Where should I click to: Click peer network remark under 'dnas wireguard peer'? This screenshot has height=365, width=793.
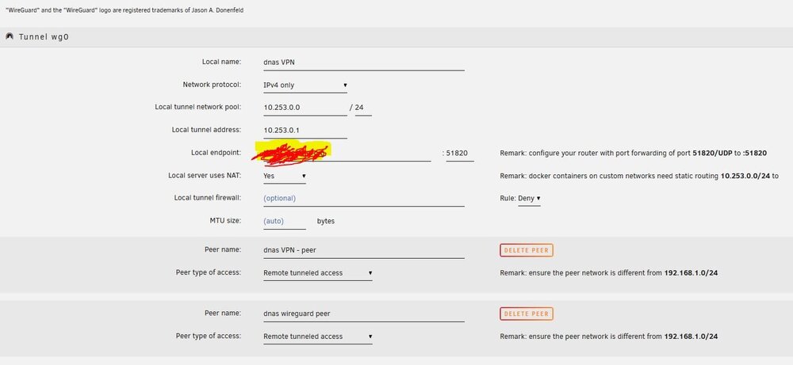tap(609, 336)
